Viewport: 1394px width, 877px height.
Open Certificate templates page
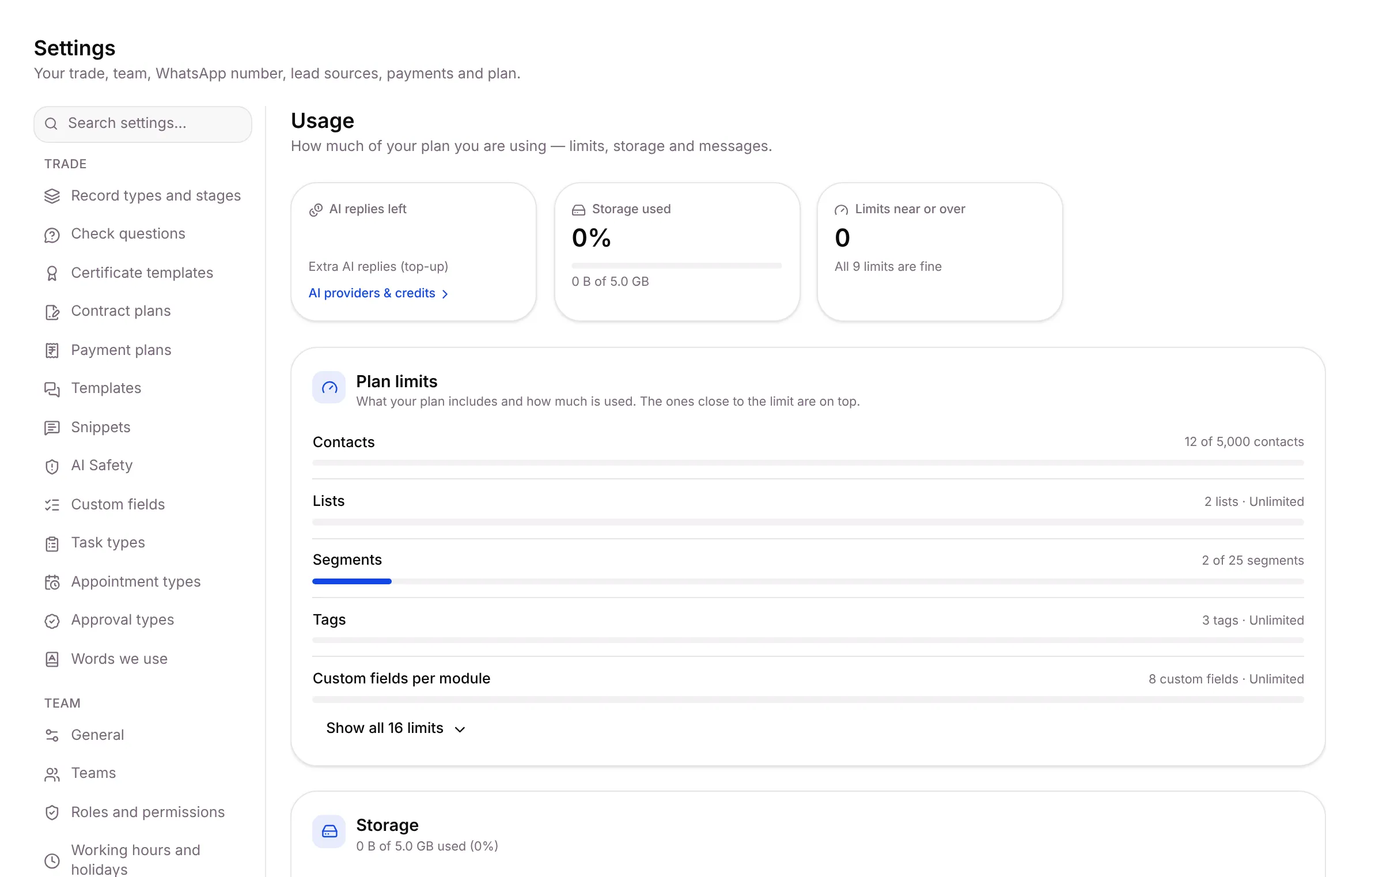click(x=143, y=273)
